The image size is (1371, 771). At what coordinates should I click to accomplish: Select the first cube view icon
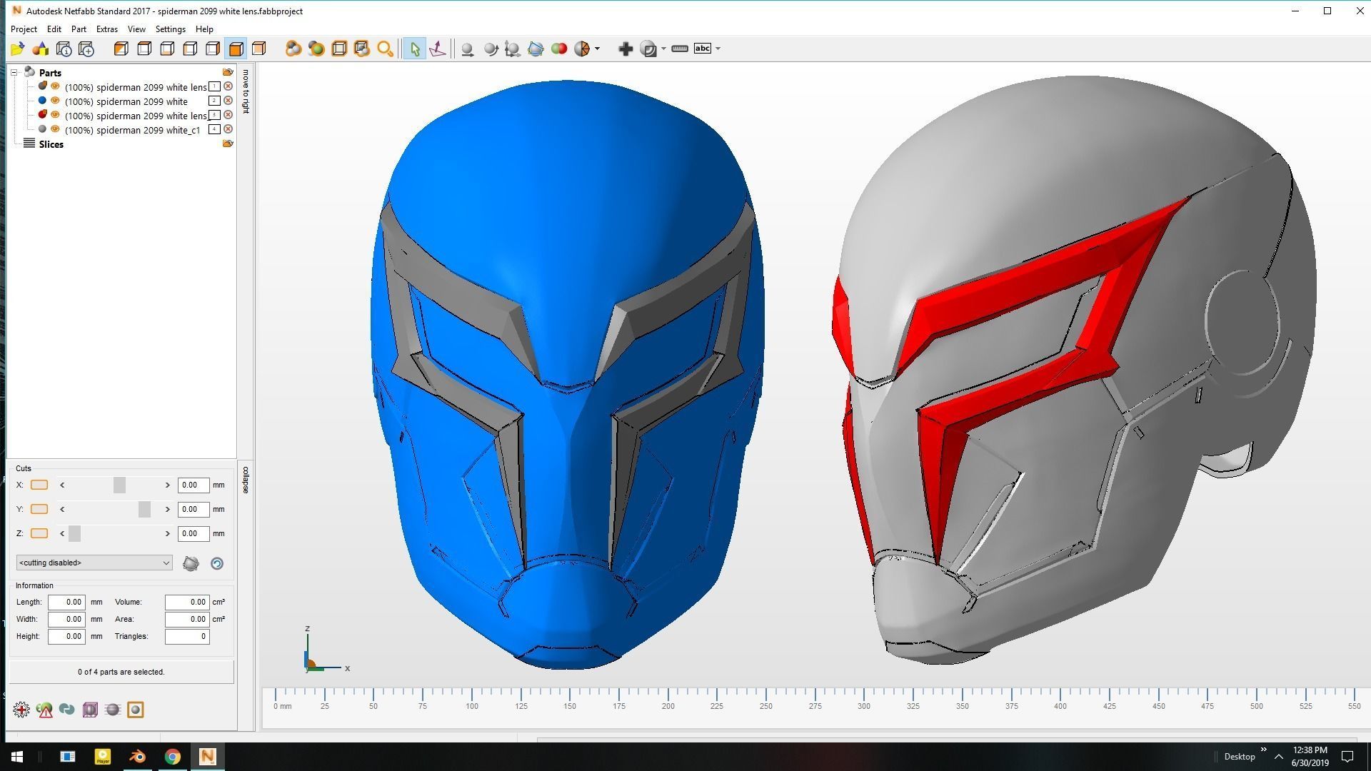coord(121,49)
